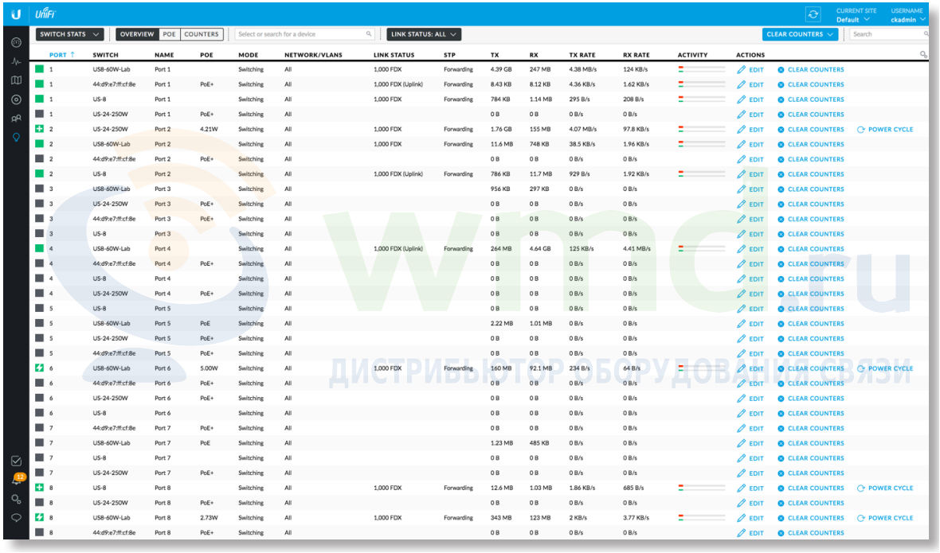
Task: Click the pencil icon for US-24-250W Port 3
Action: point(742,204)
